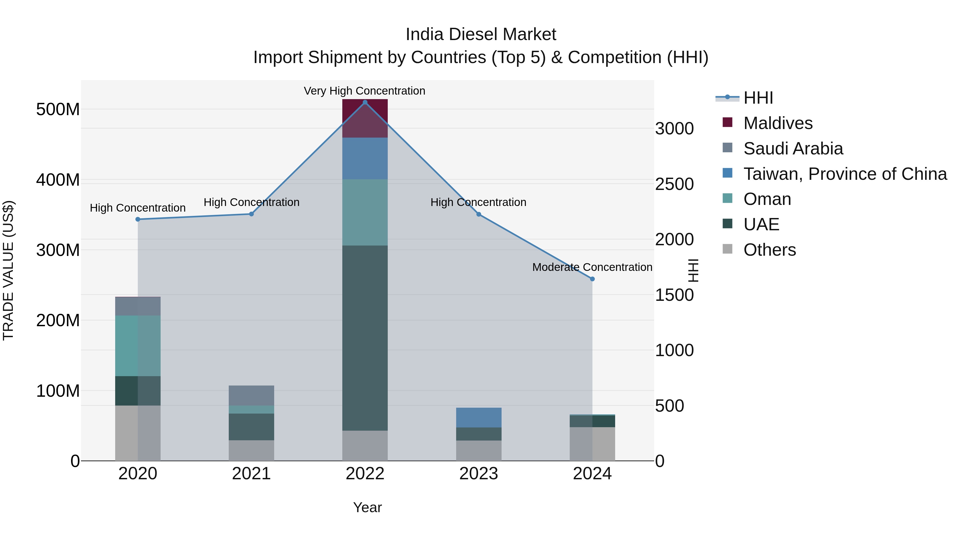Viewport: 962px width, 541px height.
Task: Click the right-side 'HHI' axis title
Action: 693,270
